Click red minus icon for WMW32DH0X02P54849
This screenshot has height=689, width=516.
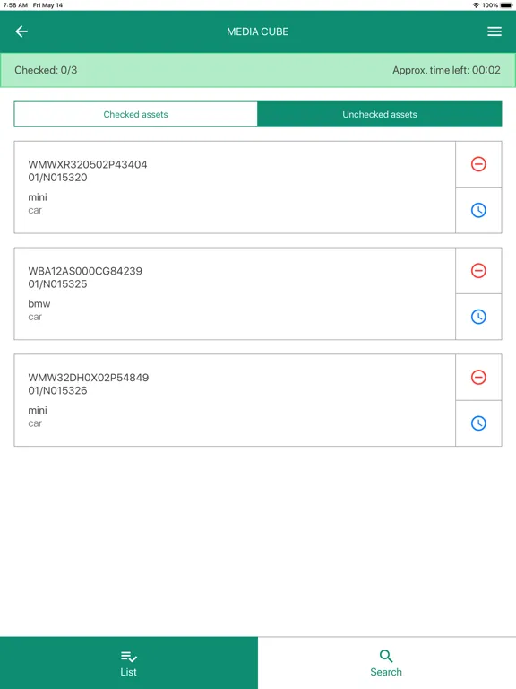478,377
